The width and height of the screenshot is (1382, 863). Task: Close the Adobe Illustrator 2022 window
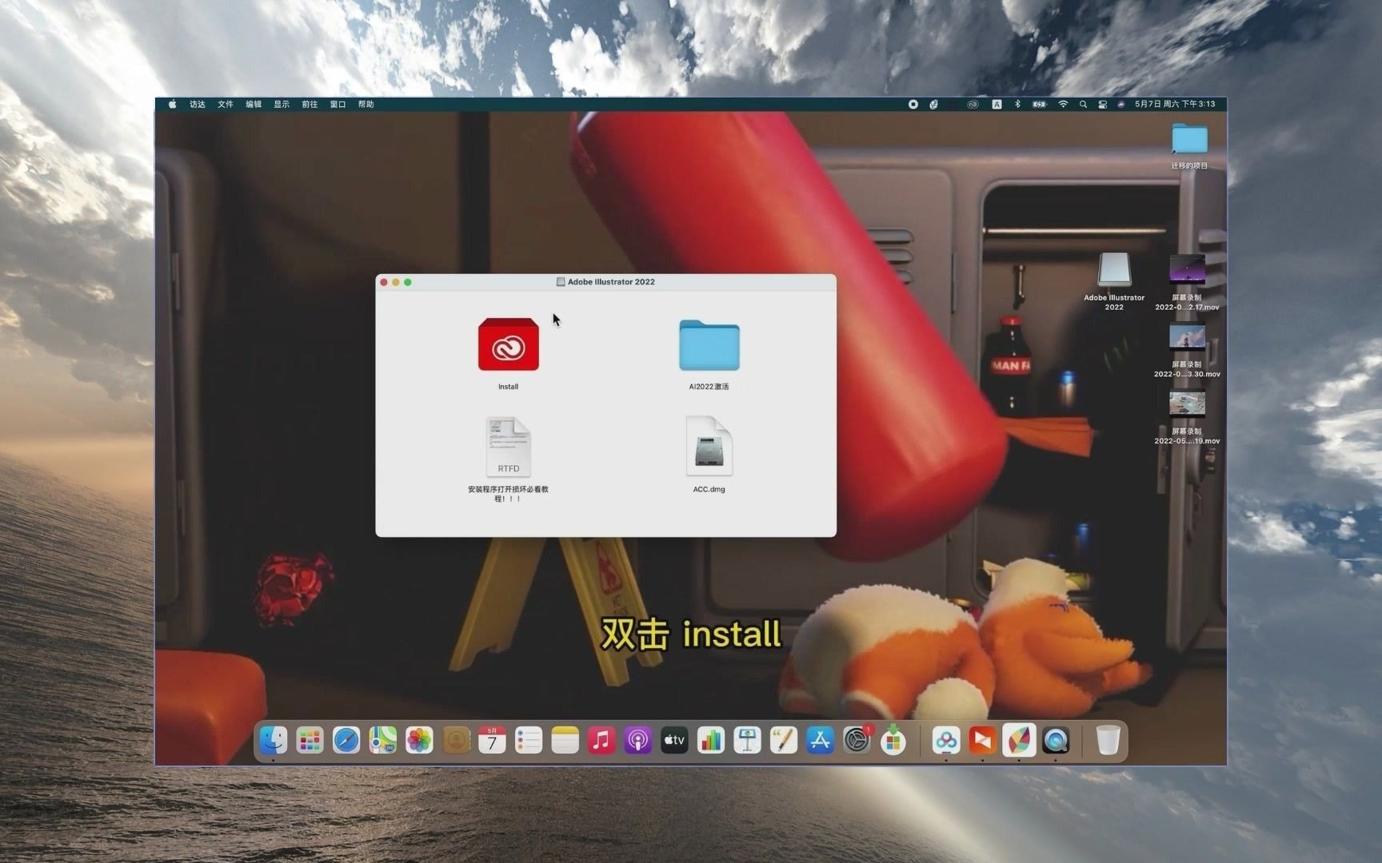pos(384,282)
